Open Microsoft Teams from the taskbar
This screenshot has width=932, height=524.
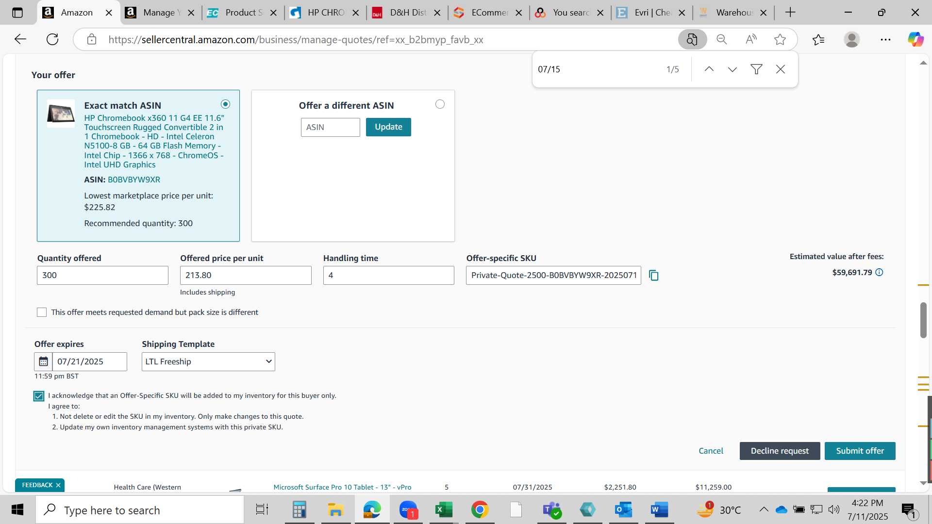pyautogui.click(x=552, y=510)
